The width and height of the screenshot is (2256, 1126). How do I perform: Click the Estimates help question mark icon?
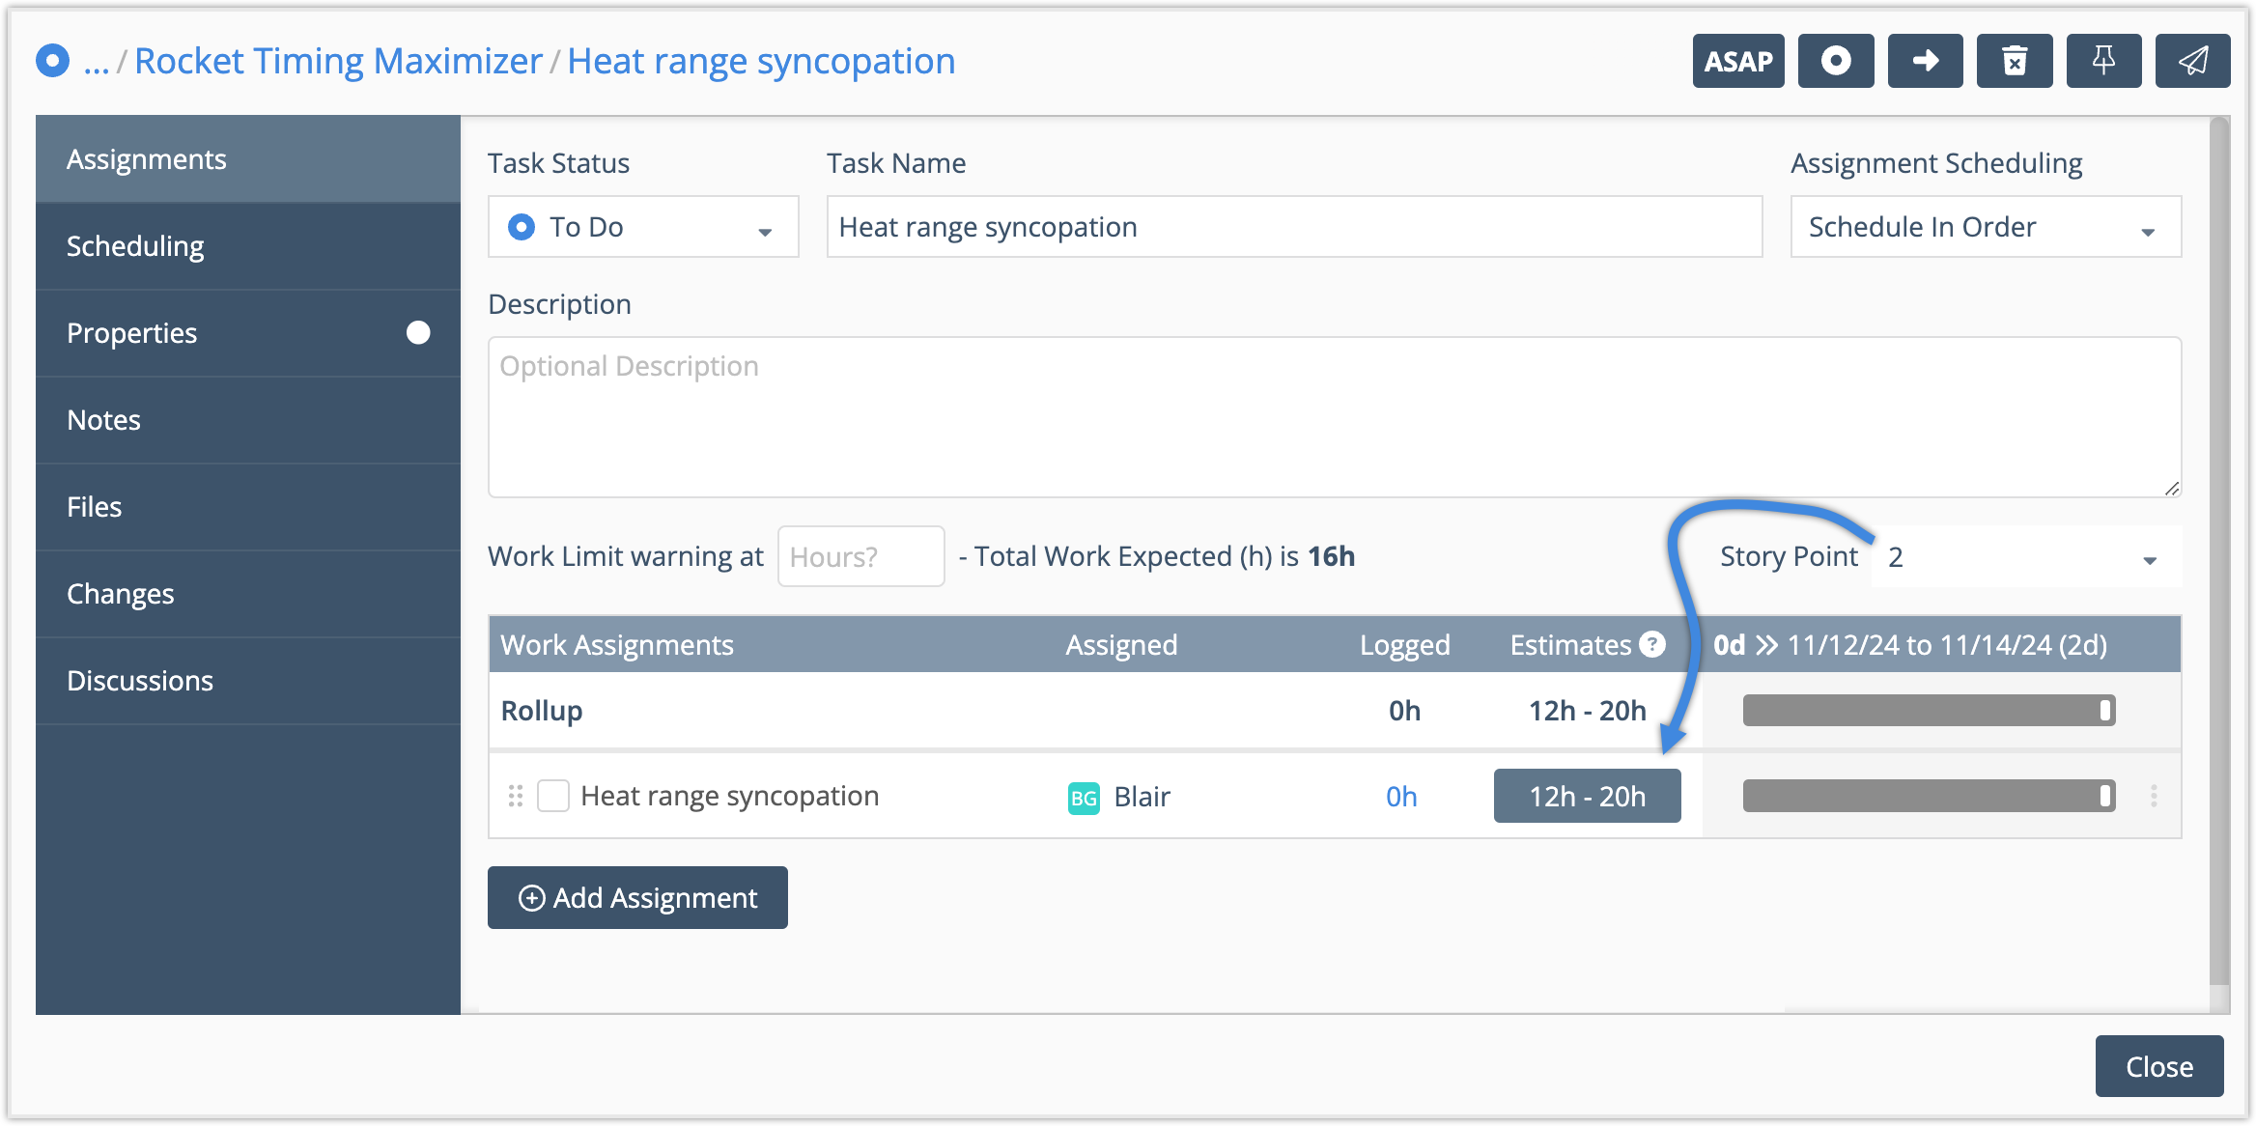pyautogui.click(x=1652, y=644)
